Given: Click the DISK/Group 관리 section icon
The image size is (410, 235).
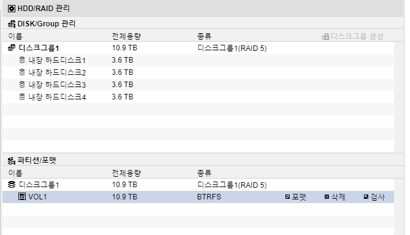Looking at the screenshot, I should [x=12, y=24].
